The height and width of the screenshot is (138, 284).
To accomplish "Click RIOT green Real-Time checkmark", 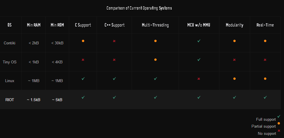I will click(265, 97).
